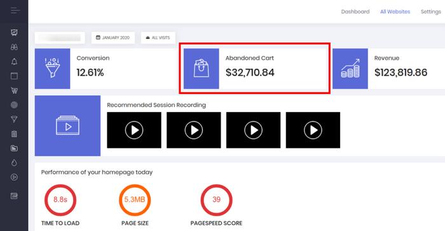
Task: Click the Revenue coins chart icon
Action: (x=350, y=69)
